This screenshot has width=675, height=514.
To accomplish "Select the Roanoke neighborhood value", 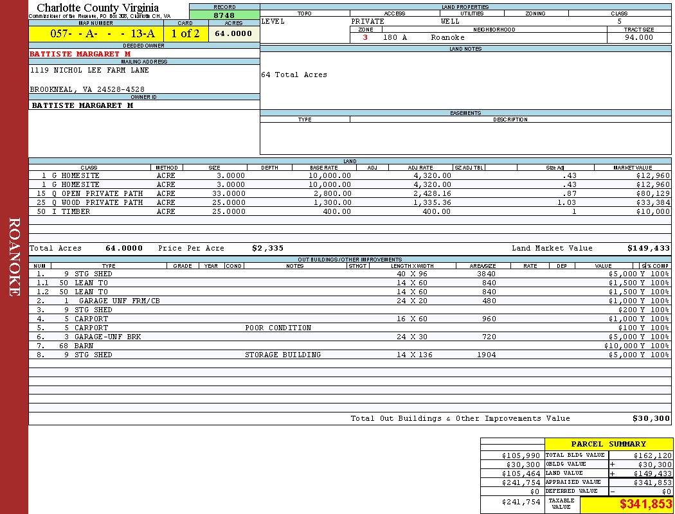I will point(447,37).
